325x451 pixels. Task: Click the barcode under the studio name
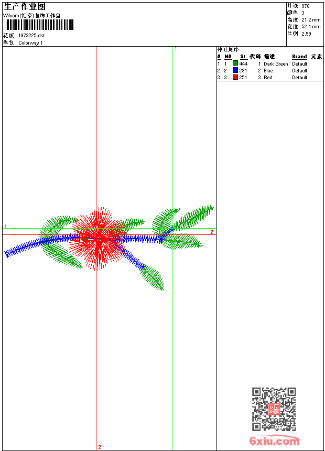click(x=39, y=25)
